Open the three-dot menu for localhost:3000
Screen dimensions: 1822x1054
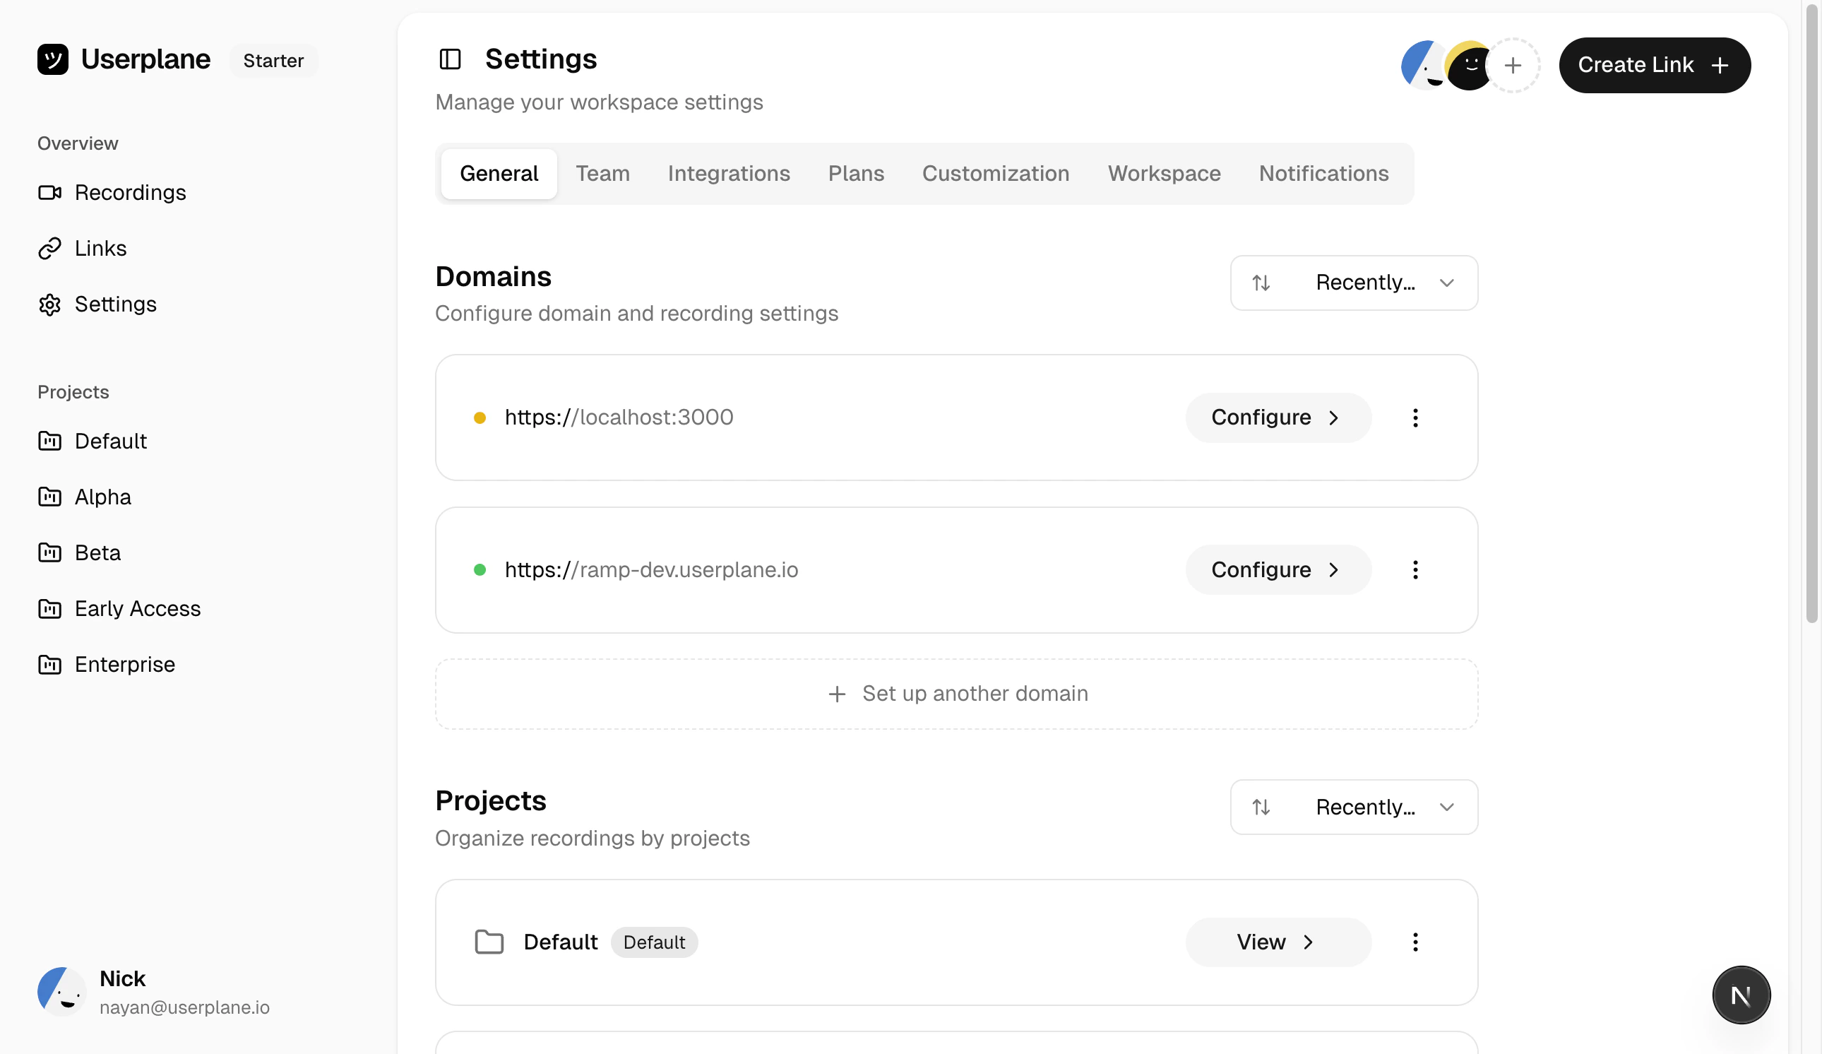[x=1415, y=418]
